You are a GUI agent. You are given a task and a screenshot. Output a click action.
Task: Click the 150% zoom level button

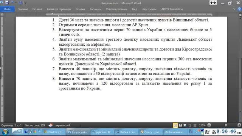202,125
